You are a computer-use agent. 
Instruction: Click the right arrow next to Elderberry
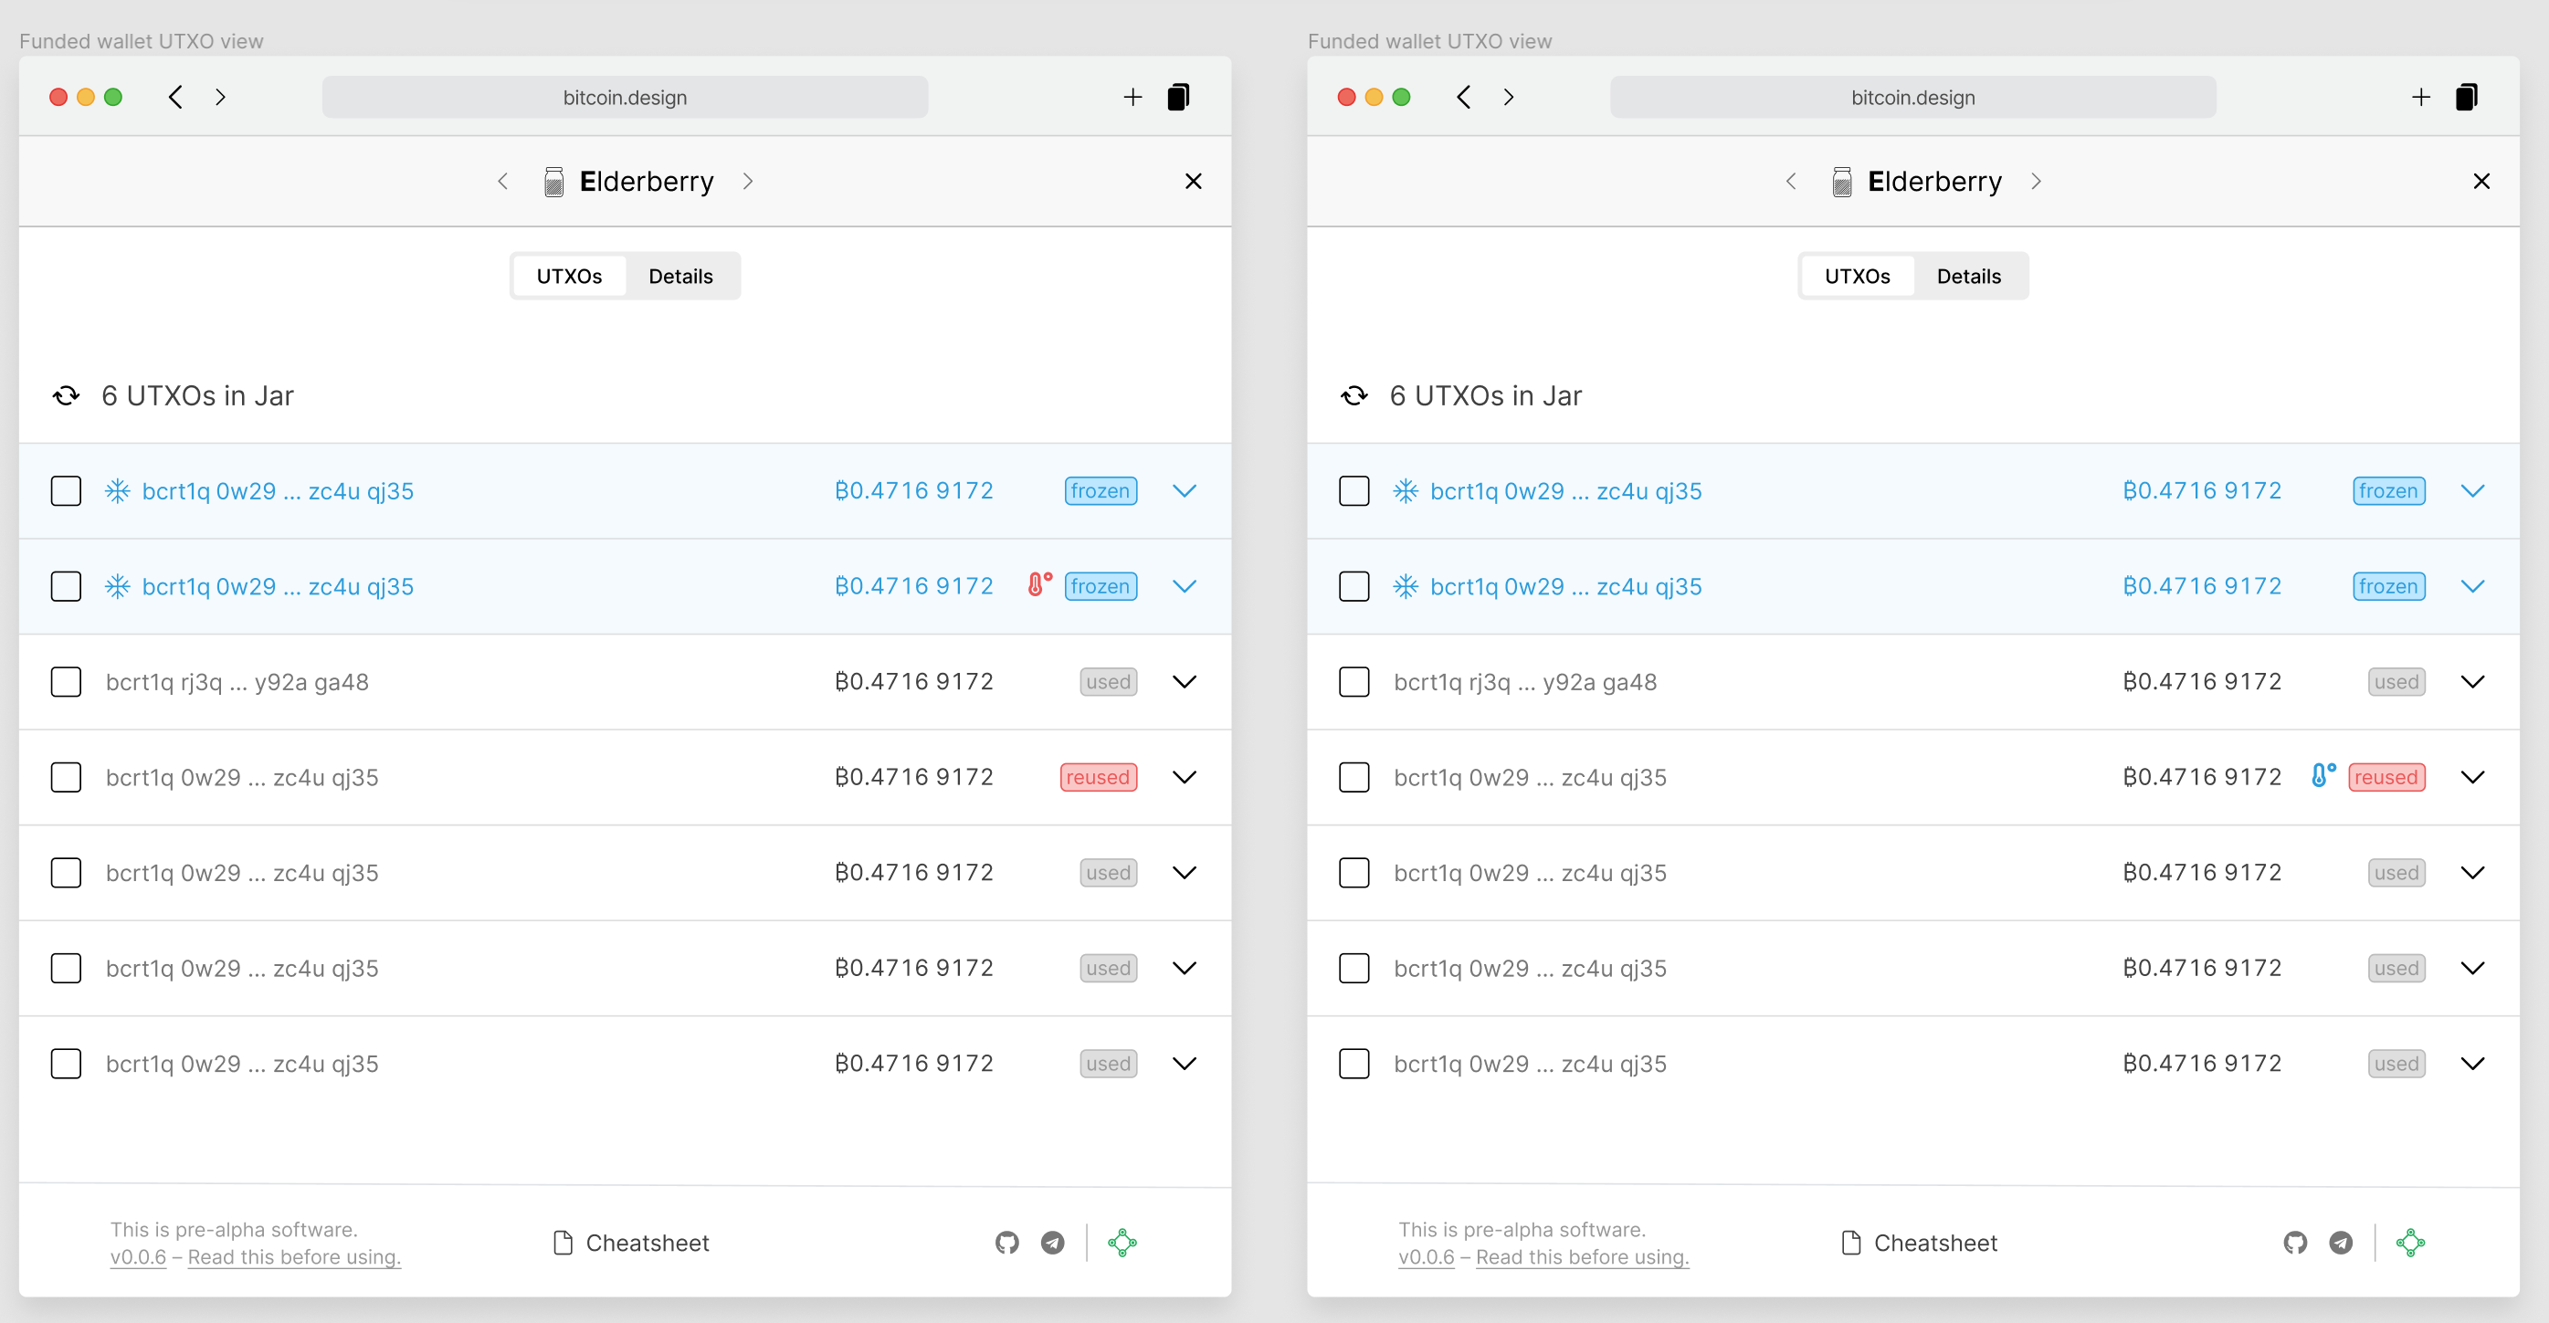tap(748, 181)
